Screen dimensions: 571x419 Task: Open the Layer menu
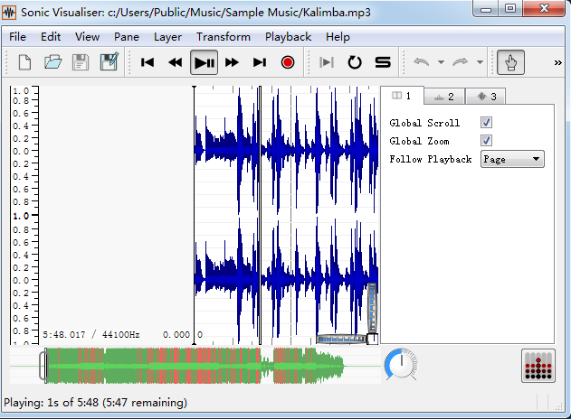167,37
